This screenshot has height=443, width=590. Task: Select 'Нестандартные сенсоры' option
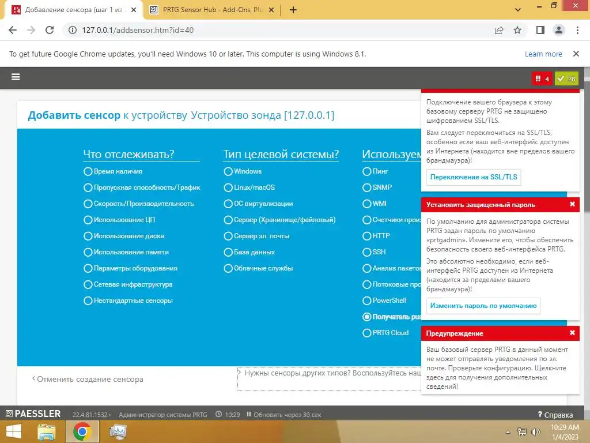[x=88, y=301]
